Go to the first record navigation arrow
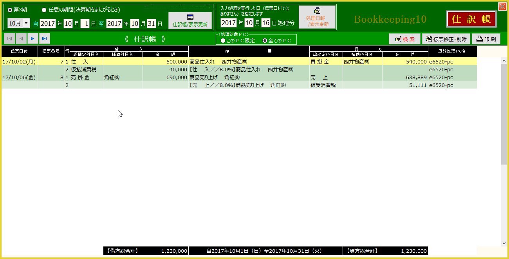 pyautogui.click(x=9, y=38)
